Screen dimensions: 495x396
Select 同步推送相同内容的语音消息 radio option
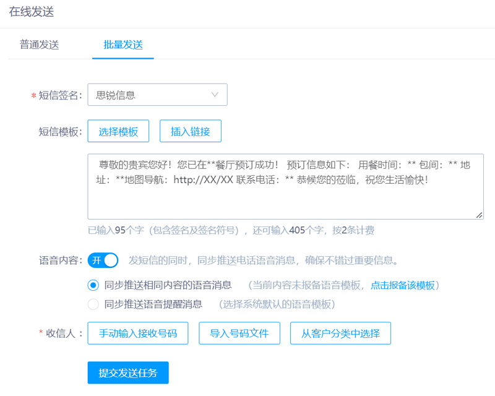[x=93, y=285]
